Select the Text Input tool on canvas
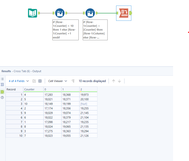The width and height of the screenshot is (189, 161). (x=33, y=13)
